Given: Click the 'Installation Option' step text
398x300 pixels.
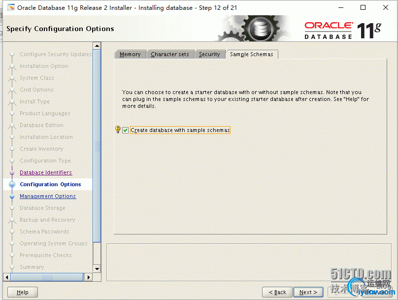Looking at the screenshot, I should [x=44, y=66].
